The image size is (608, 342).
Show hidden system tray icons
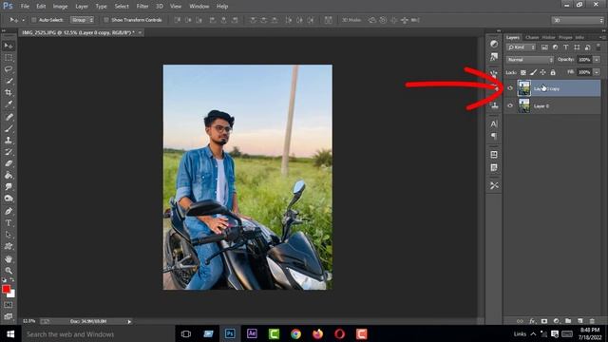tap(533, 333)
